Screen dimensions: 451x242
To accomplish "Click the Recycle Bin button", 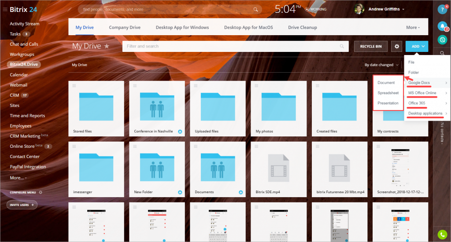I will [371, 46].
